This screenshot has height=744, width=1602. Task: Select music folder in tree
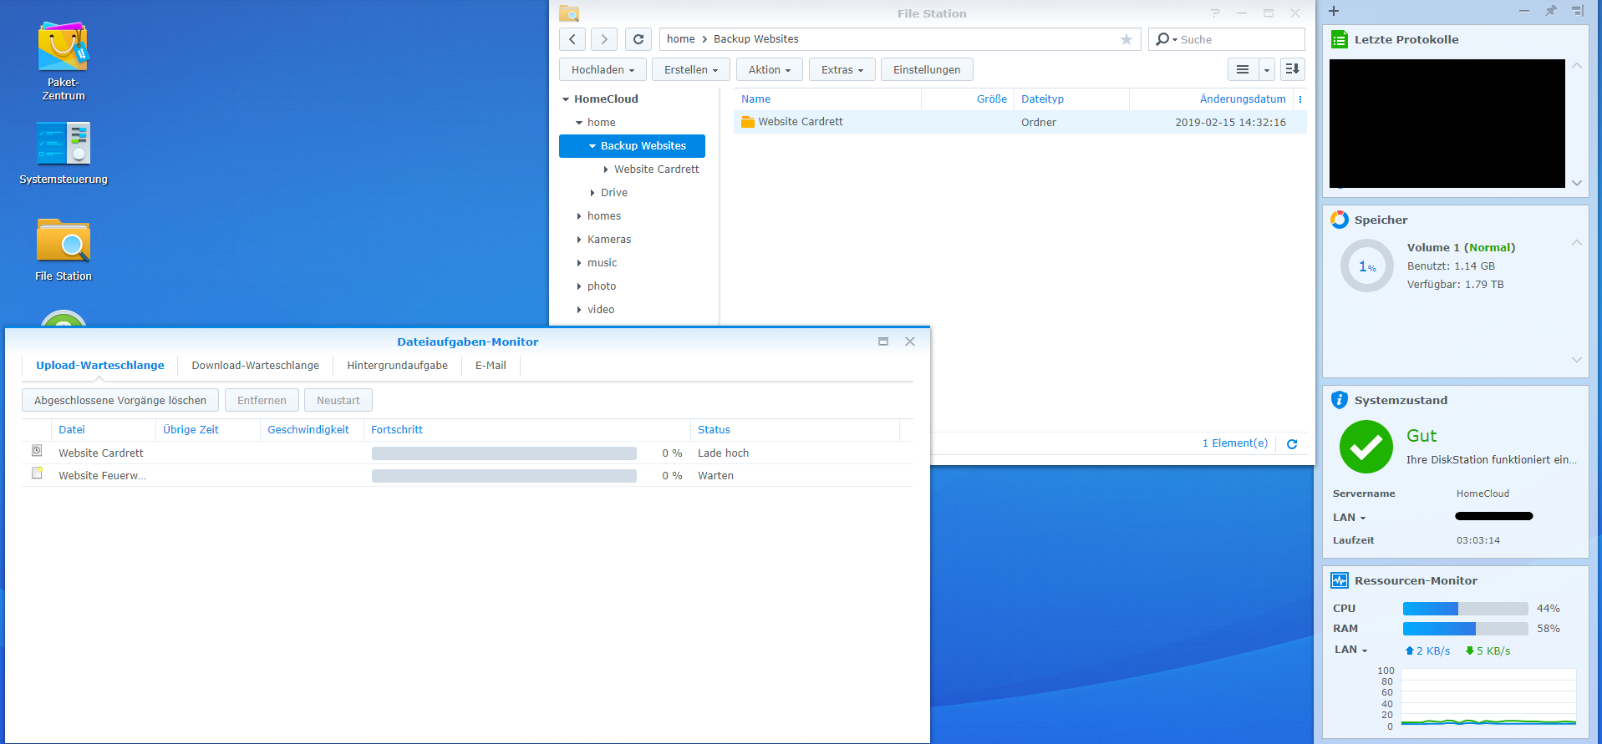602,263
